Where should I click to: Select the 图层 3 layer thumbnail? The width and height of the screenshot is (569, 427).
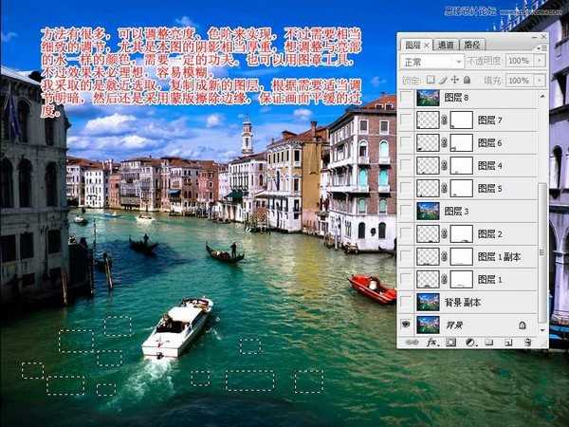point(429,212)
